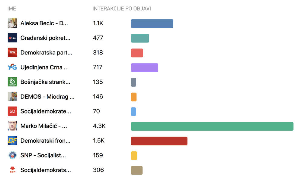Click the SDP red rose logo

(12, 170)
